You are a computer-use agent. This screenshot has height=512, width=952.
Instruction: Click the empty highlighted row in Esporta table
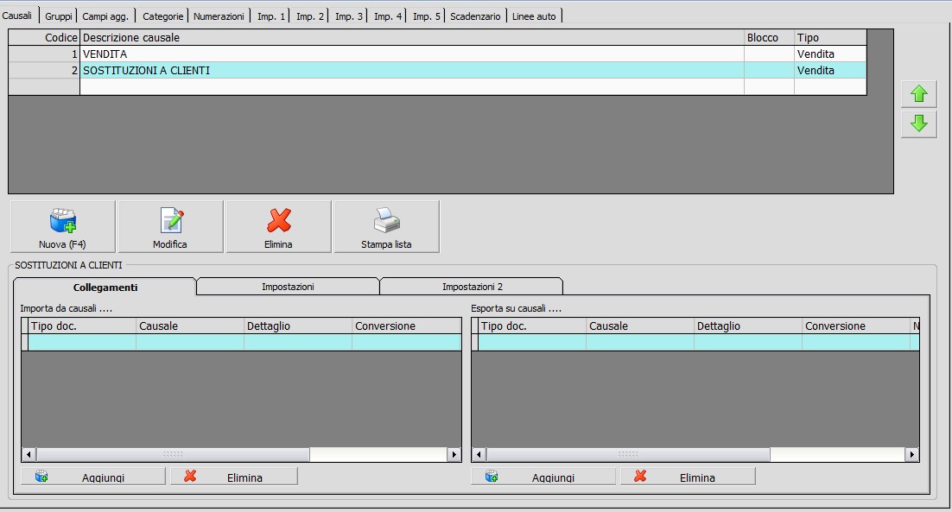point(695,342)
